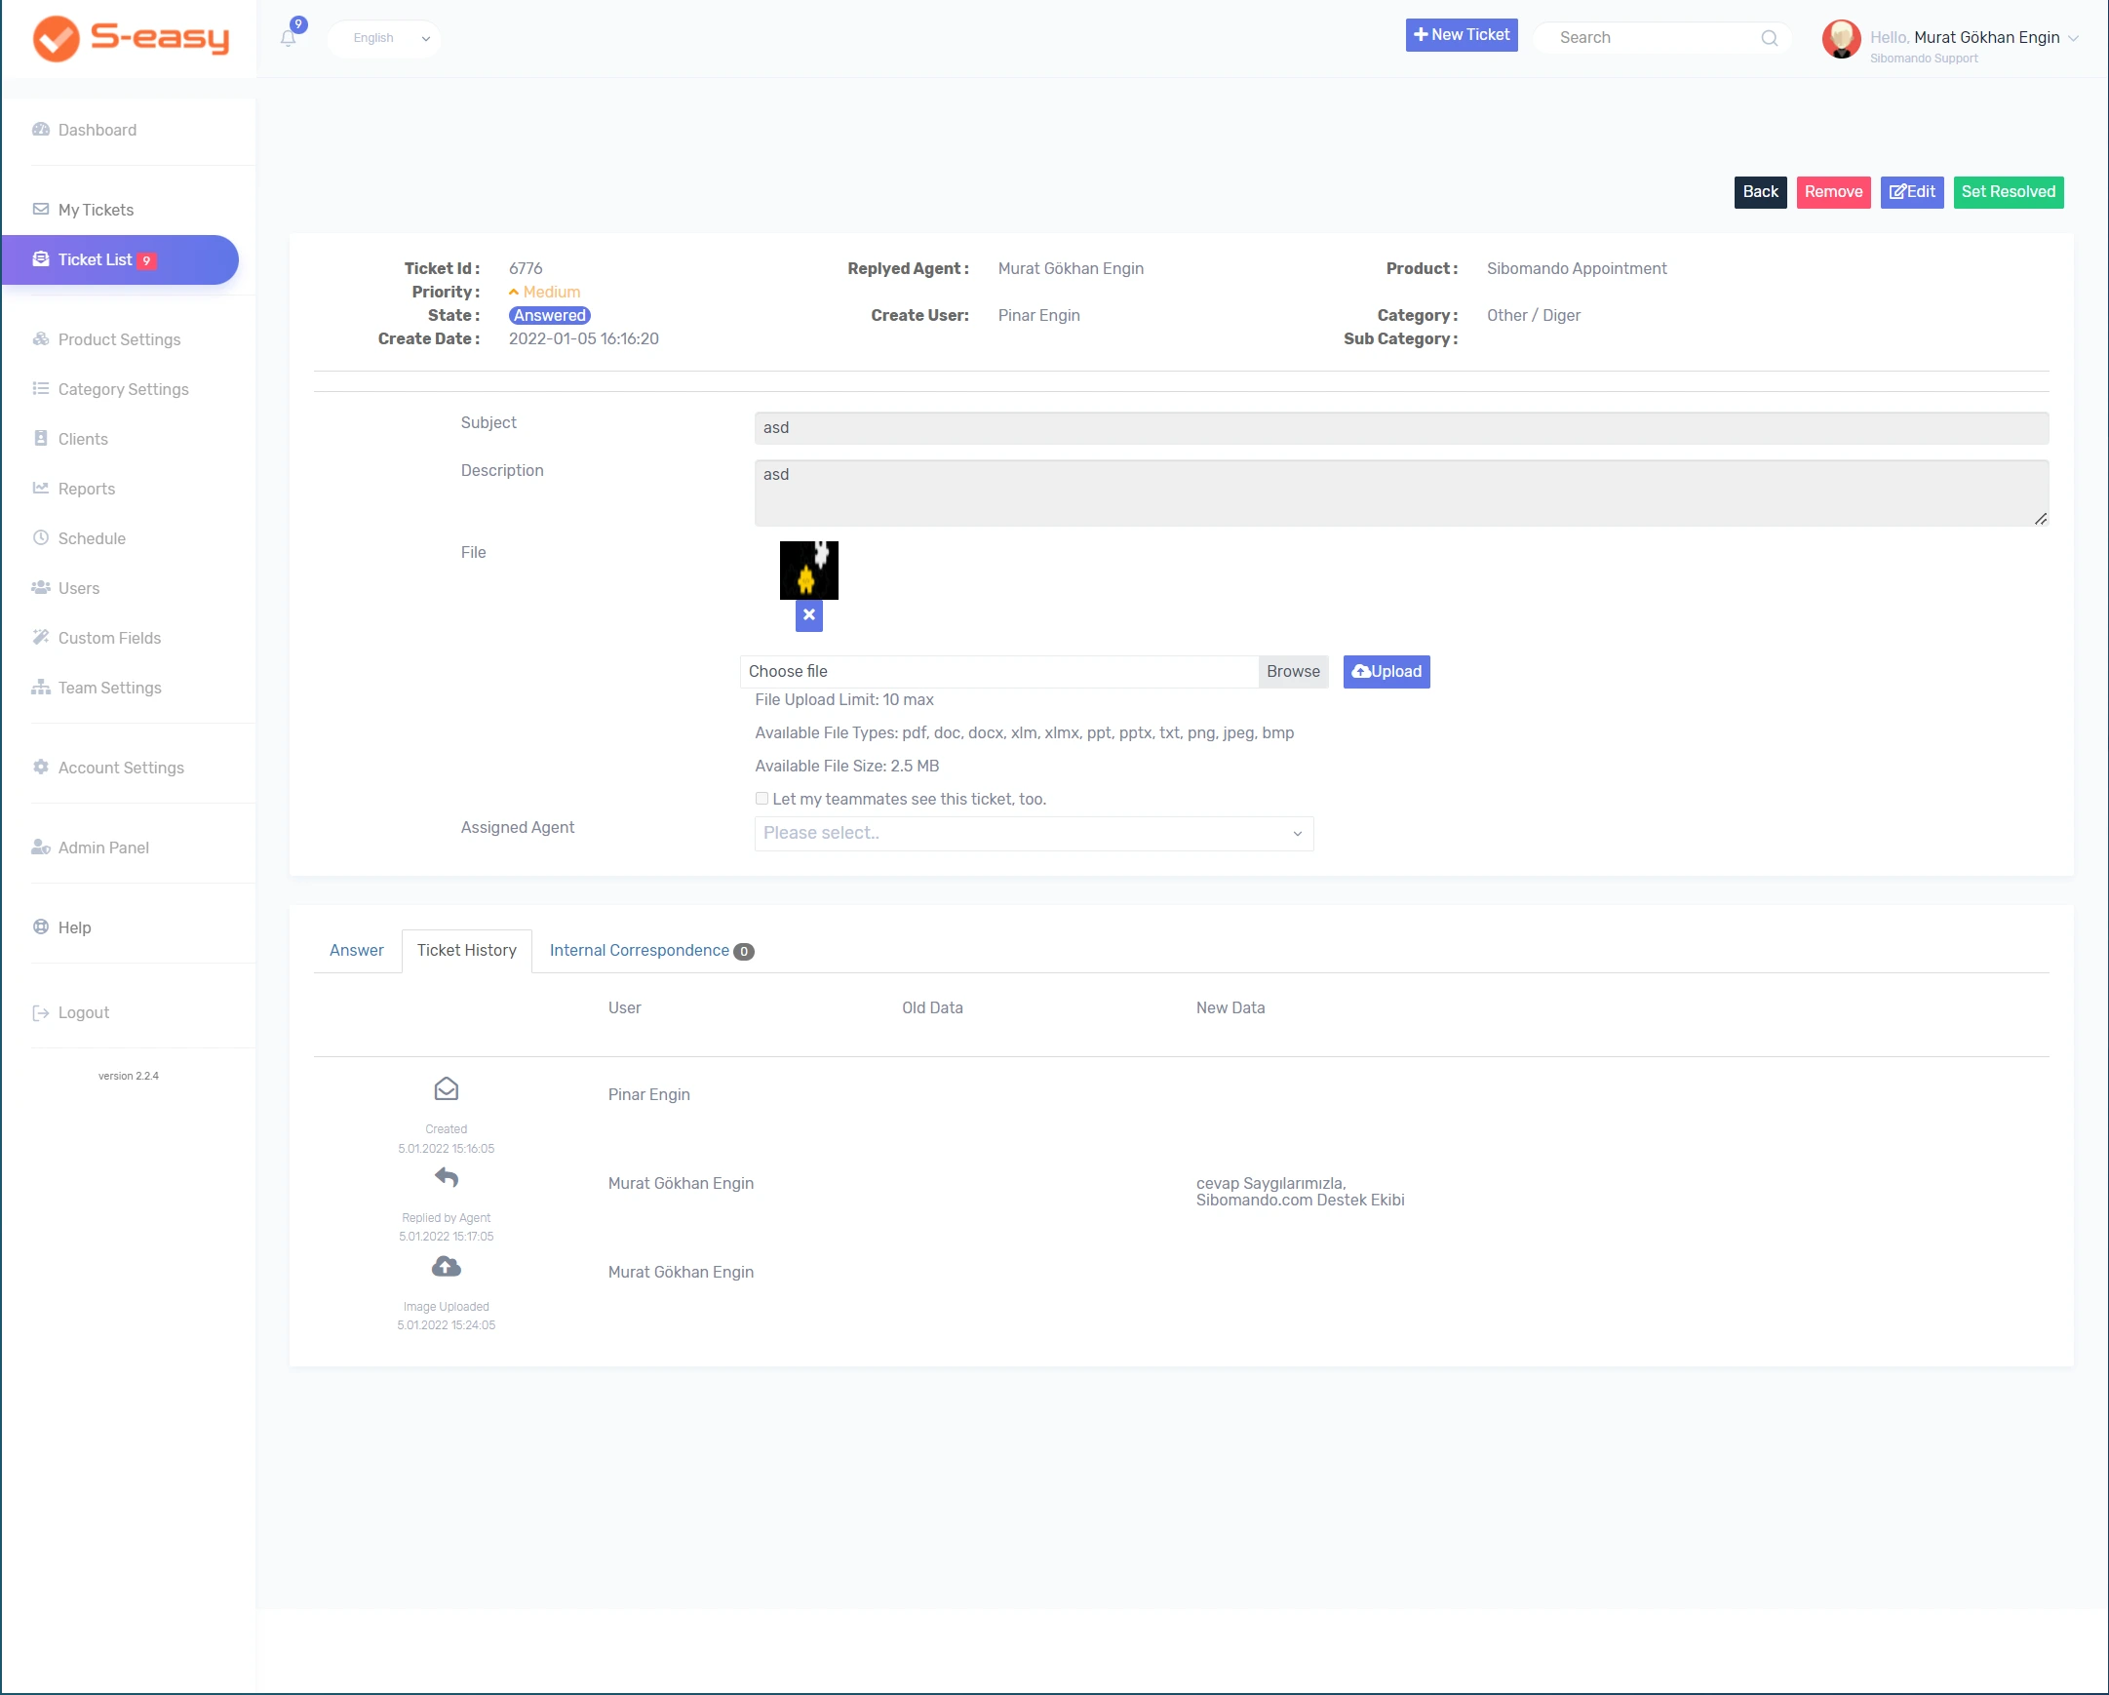Select the Ticket History tab
This screenshot has height=1695, width=2109.
[x=467, y=950]
